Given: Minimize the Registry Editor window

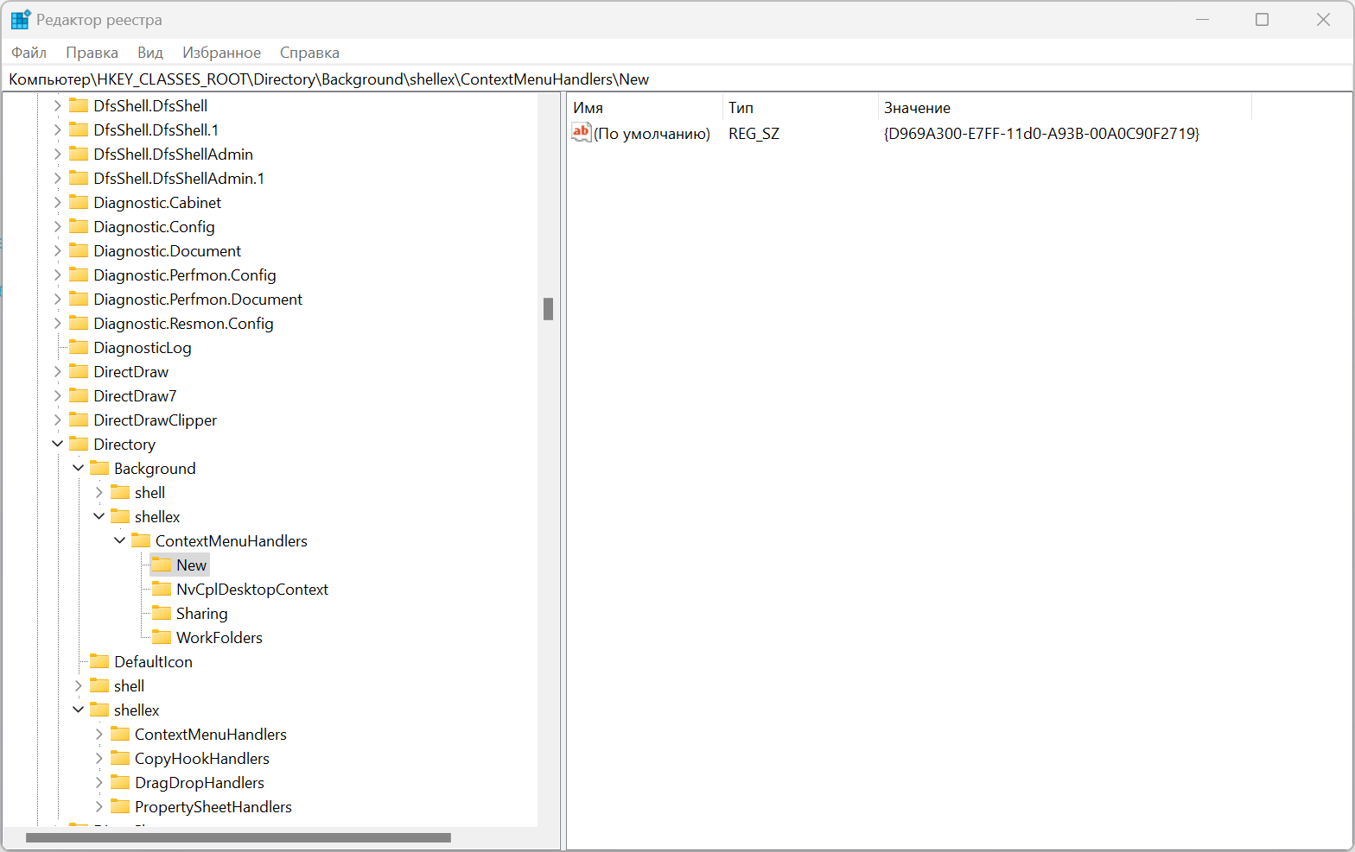Looking at the screenshot, I should click(1202, 19).
